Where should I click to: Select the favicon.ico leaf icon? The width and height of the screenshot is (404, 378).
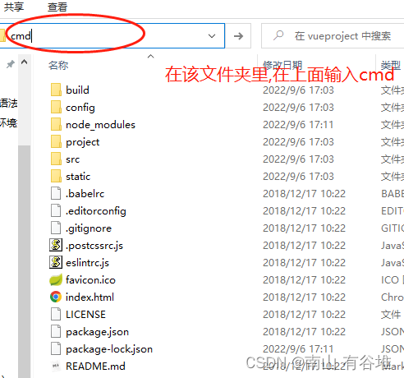coord(56,279)
